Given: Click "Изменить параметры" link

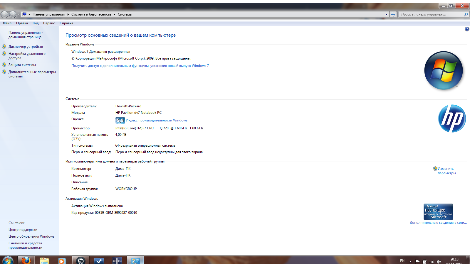Looking at the screenshot, I should click(447, 171).
